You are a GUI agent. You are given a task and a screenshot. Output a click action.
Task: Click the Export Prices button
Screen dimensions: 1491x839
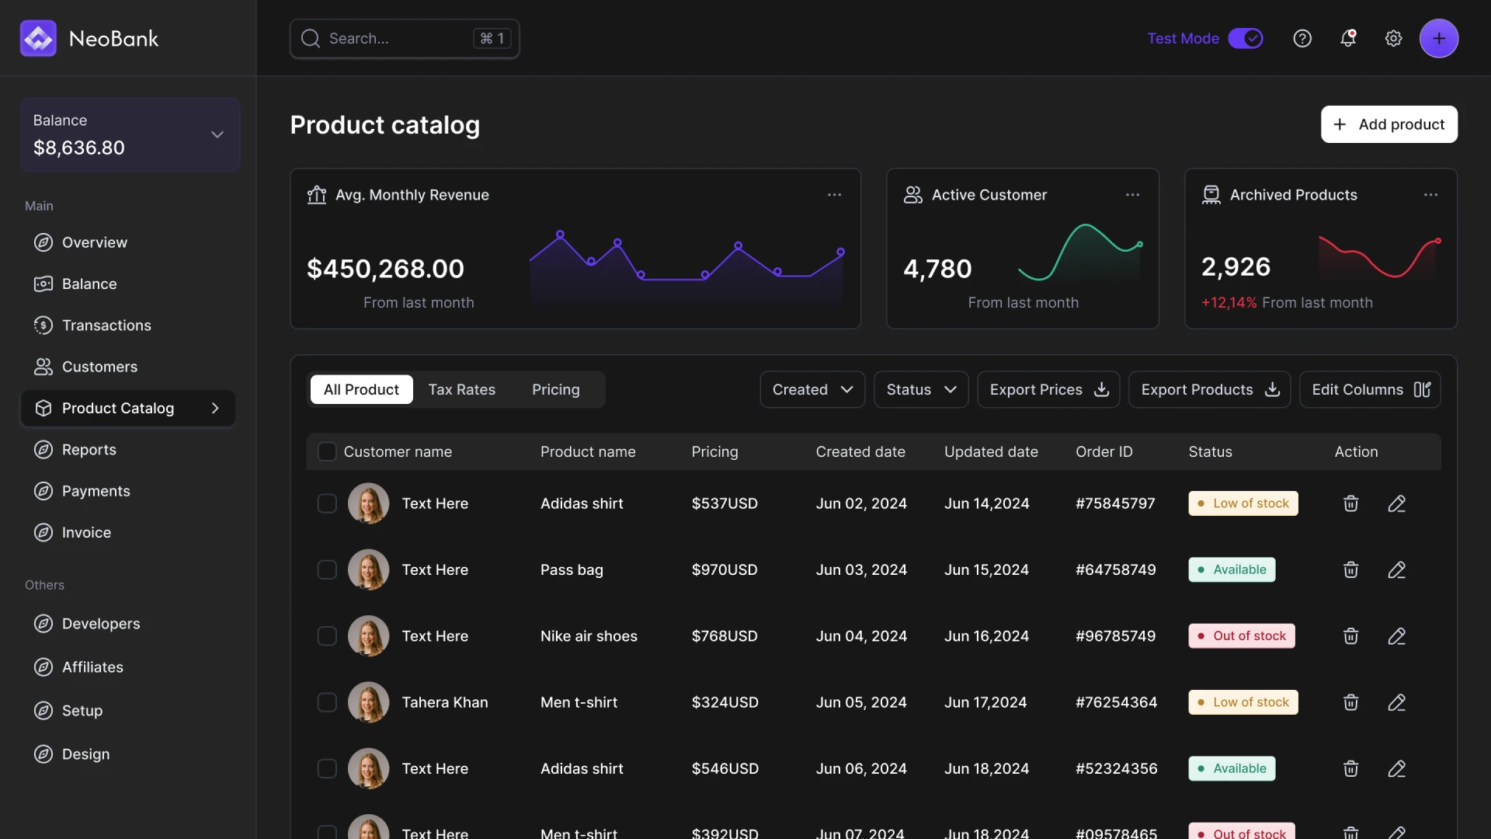point(1048,389)
